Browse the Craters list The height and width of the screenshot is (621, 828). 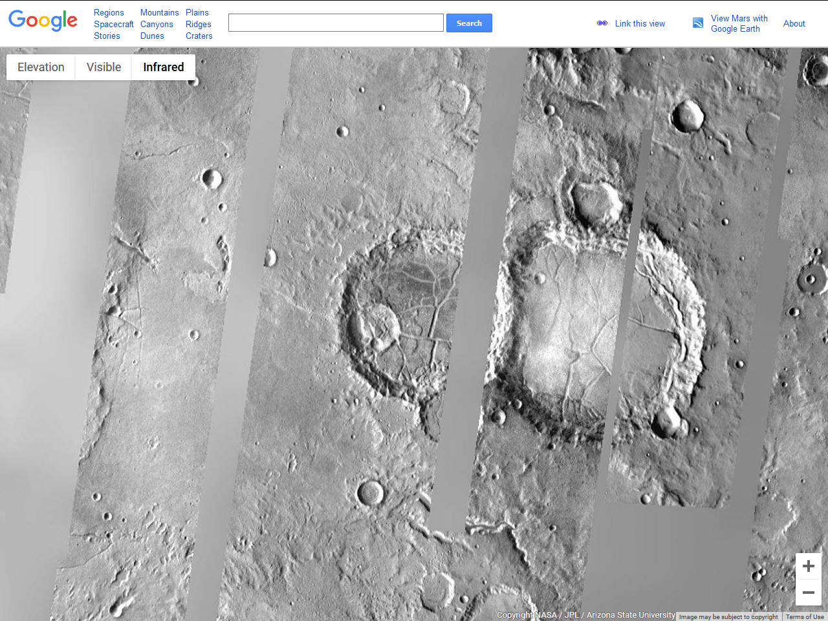pos(199,36)
